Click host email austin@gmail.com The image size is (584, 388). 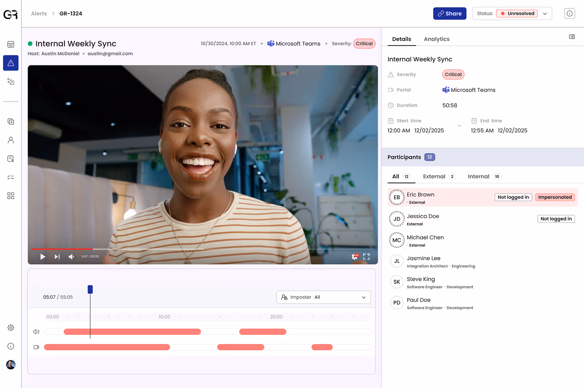[x=110, y=54]
